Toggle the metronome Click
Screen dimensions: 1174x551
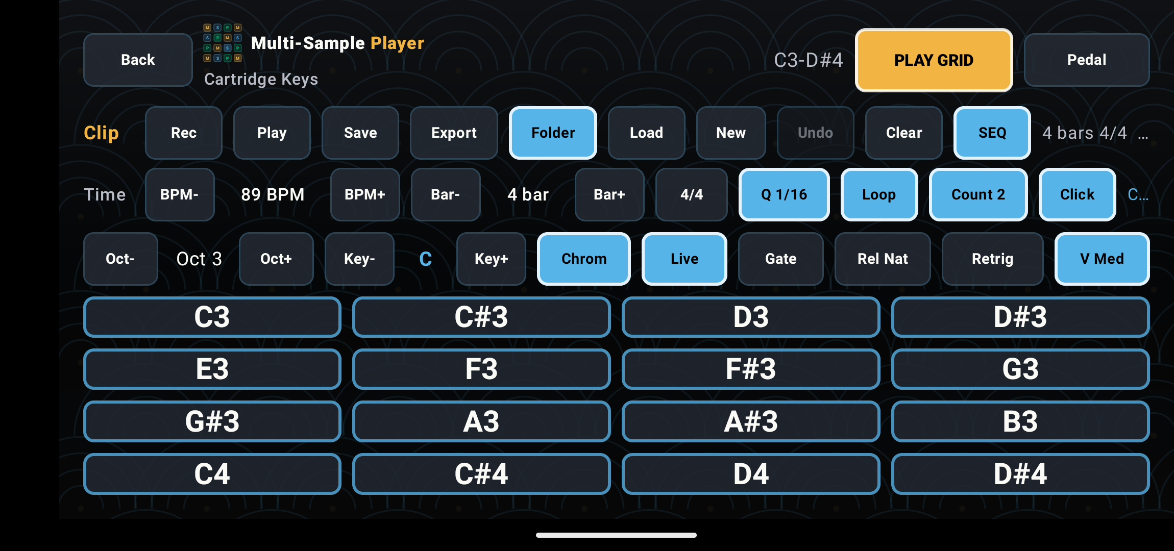[1077, 194]
